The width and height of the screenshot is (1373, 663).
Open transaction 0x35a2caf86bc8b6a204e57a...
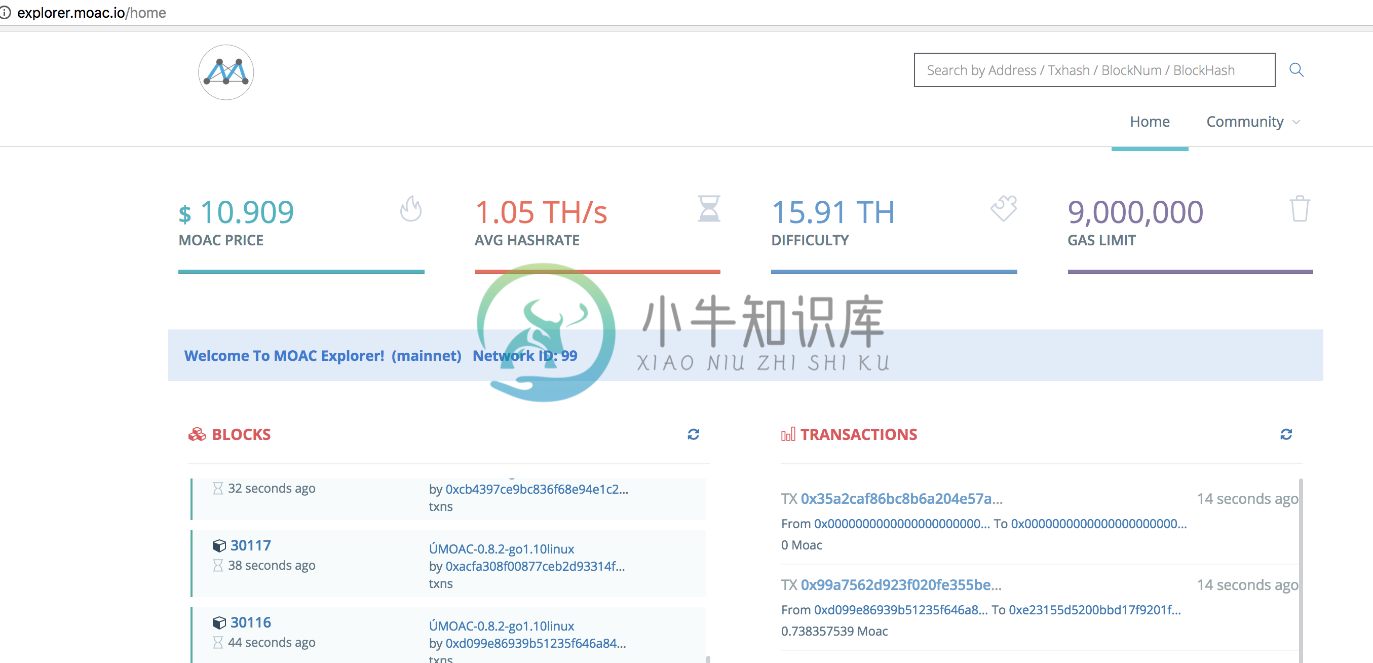click(901, 498)
